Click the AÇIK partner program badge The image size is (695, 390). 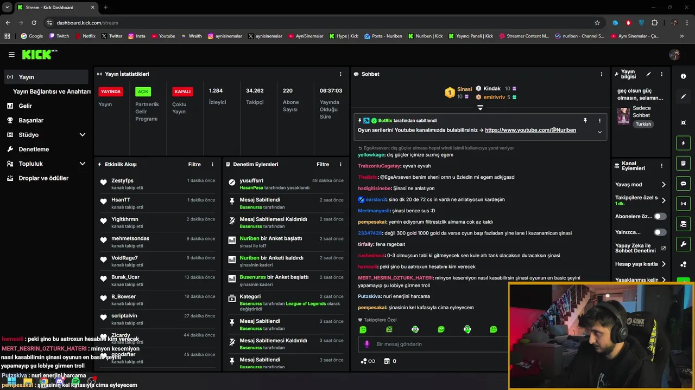click(x=143, y=92)
